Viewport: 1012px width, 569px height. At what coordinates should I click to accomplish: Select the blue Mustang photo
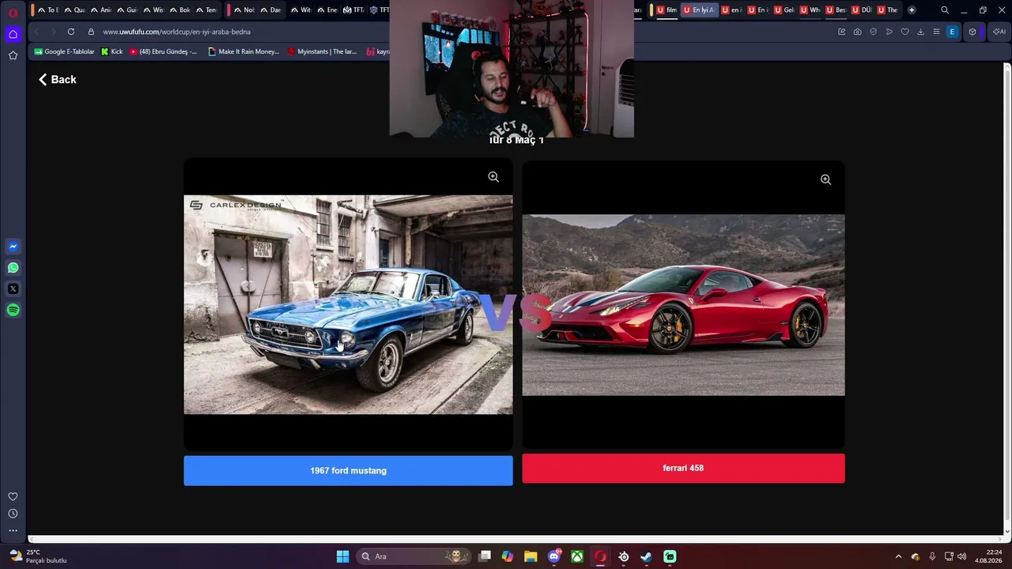pos(348,305)
